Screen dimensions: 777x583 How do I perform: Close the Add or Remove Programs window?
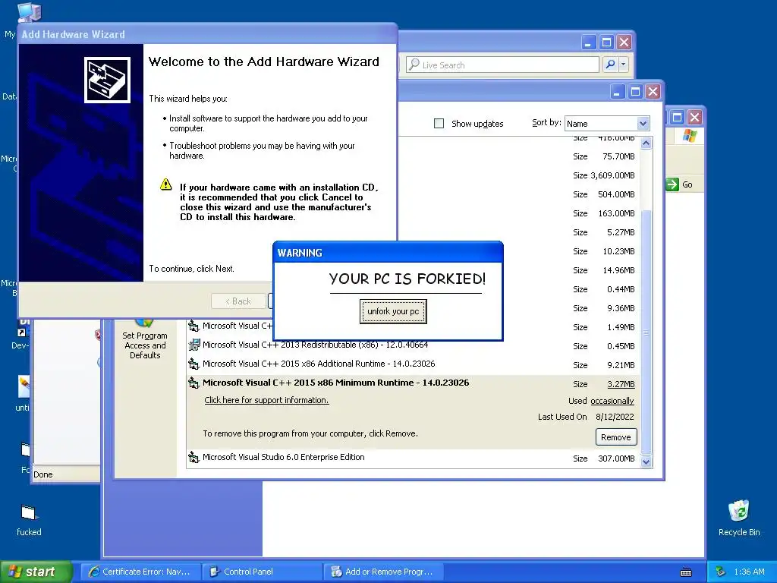click(x=653, y=92)
